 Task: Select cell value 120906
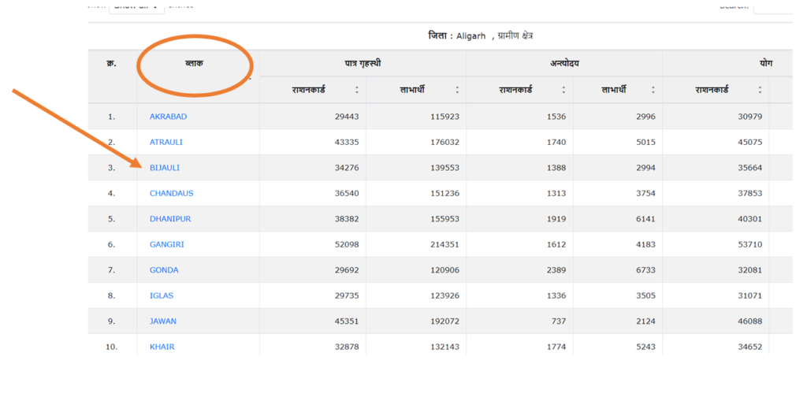(444, 270)
